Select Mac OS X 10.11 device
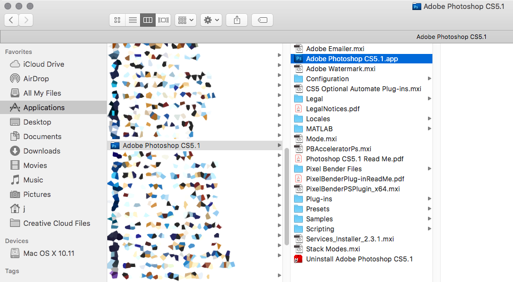This screenshot has height=282, width=513. [x=53, y=253]
